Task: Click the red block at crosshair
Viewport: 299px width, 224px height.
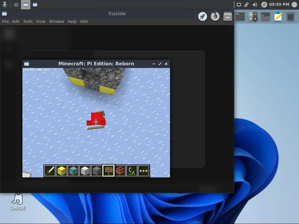Action: click(x=96, y=119)
